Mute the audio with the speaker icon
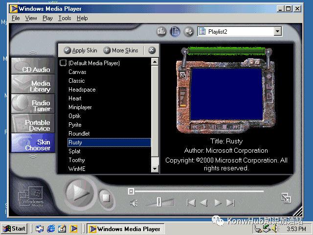 (134, 203)
